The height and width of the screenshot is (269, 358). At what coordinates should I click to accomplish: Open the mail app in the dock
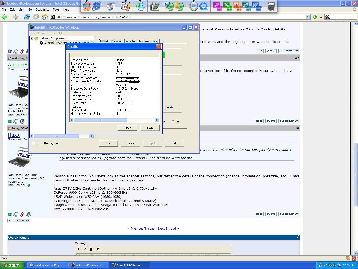[111, 6]
